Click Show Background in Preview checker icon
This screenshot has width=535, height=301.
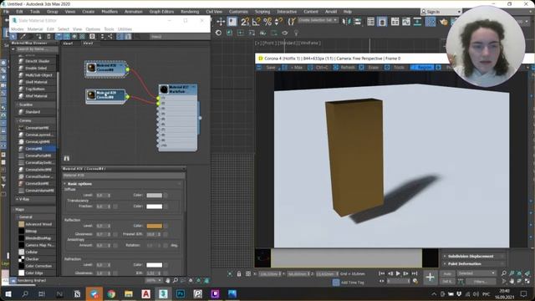82,37
